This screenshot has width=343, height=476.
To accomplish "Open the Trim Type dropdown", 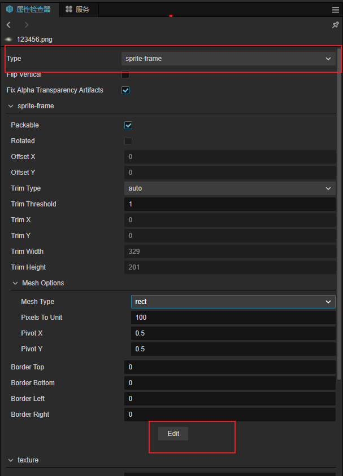I will pyautogui.click(x=229, y=188).
